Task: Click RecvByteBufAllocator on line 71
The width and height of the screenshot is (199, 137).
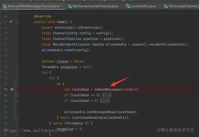Action: point(72,45)
